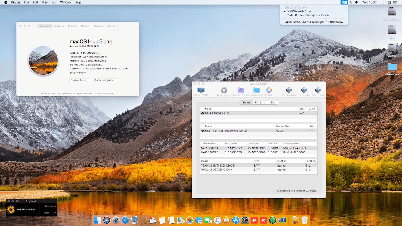Open the Edit menu
The width and height of the screenshot is (402, 226).
click(x=36, y=2)
